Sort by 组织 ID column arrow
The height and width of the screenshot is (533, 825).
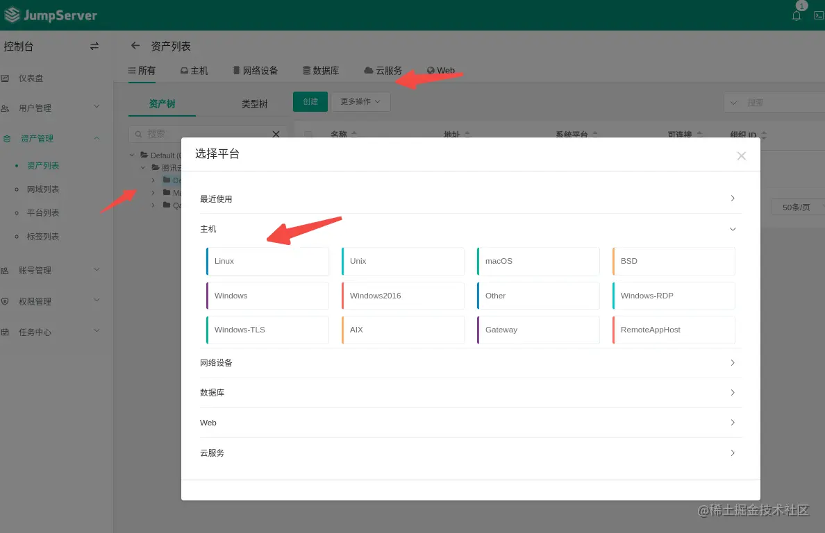pyautogui.click(x=763, y=135)
